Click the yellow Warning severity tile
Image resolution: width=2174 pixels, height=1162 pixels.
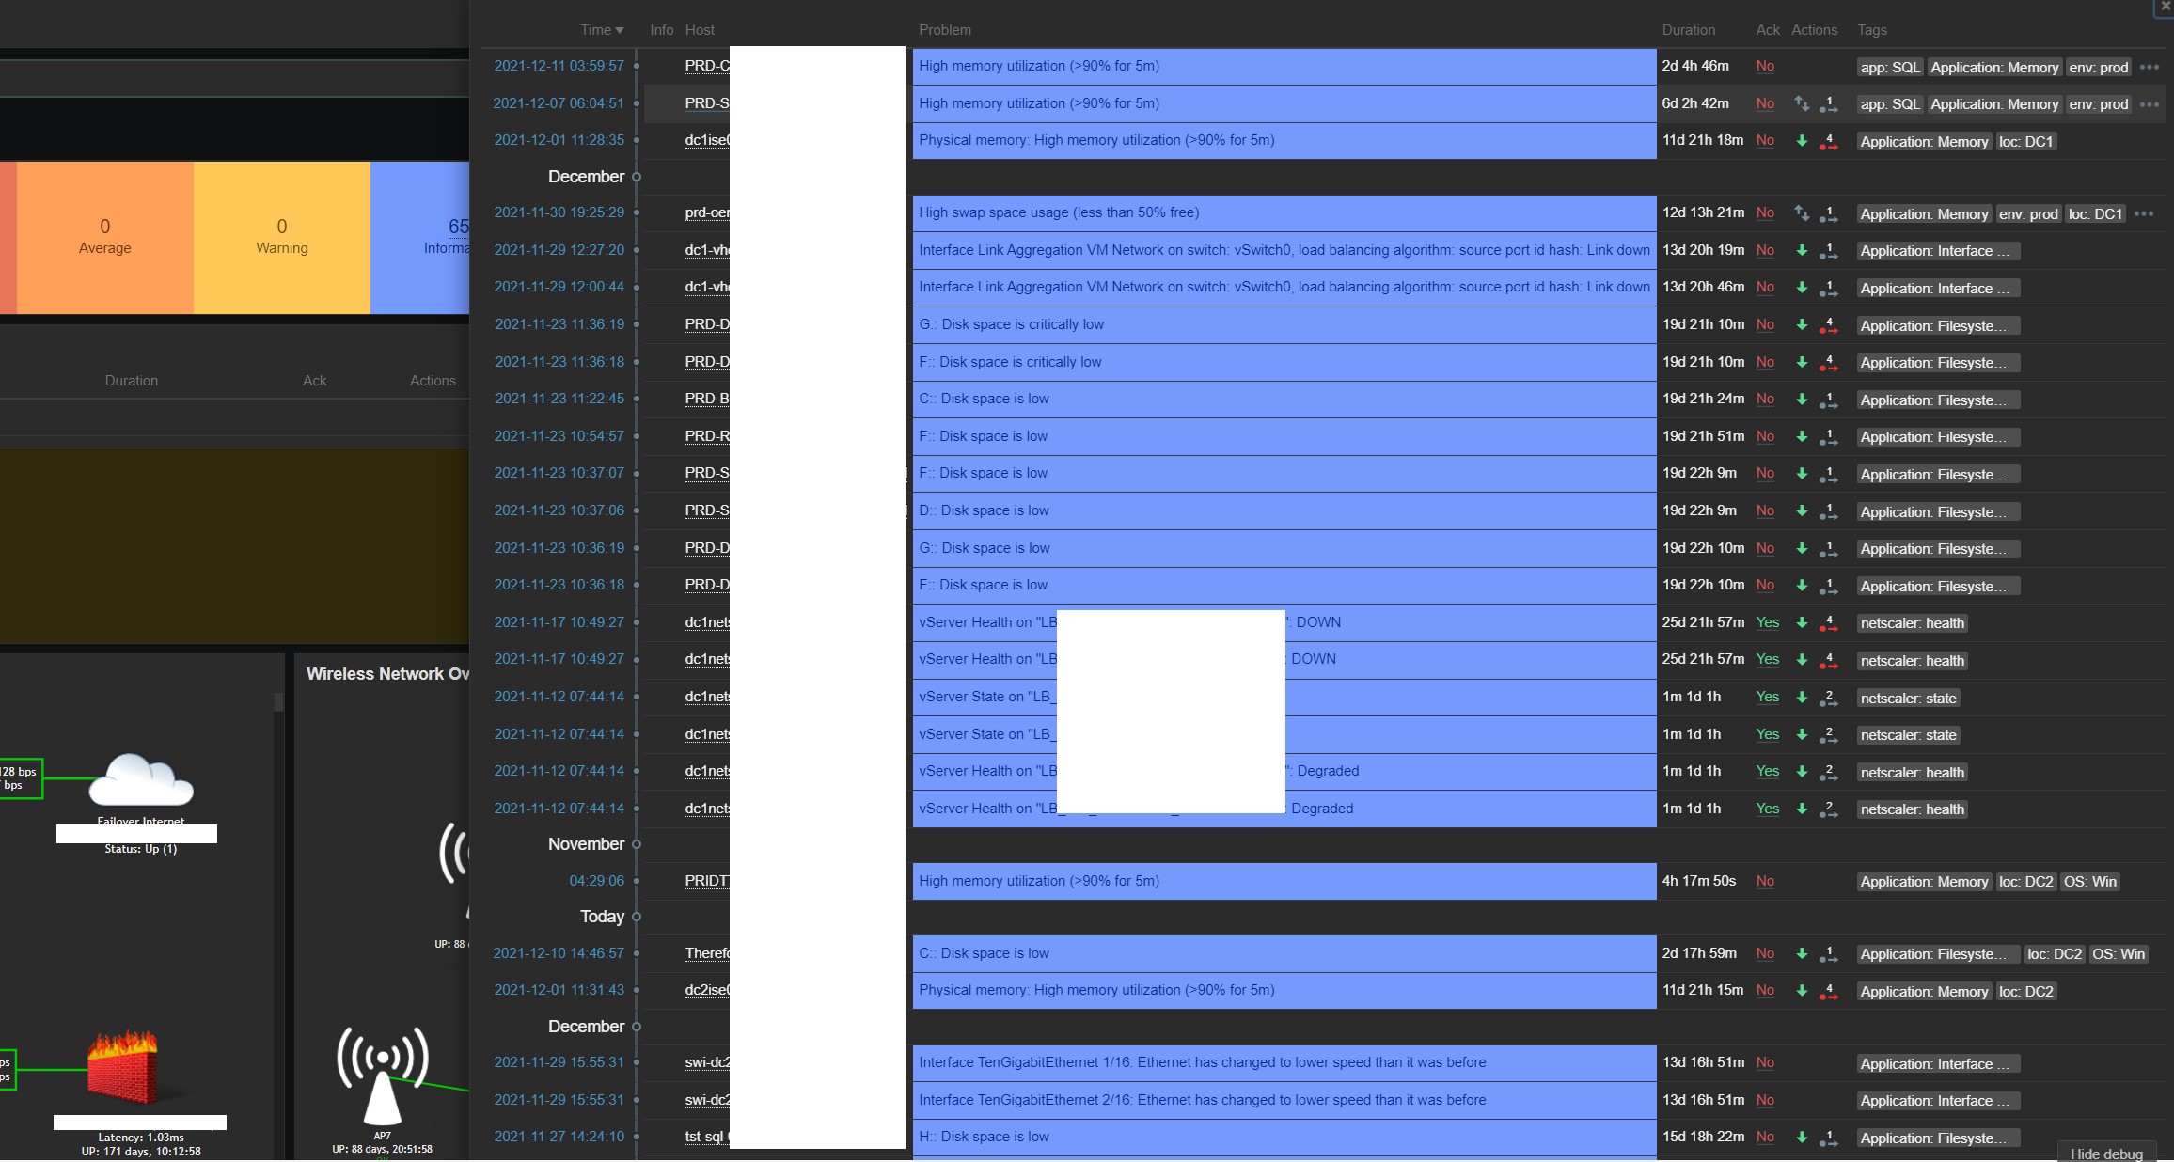[281, 237]
